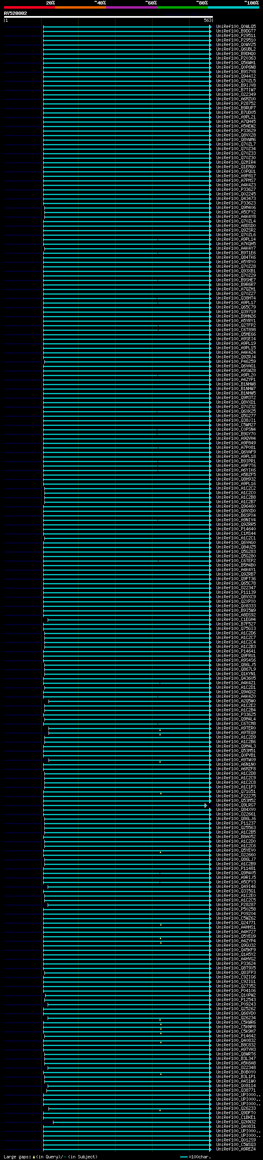The height and width of the screenshot is (1160, 263).
Task: Select the UniRef100_A1C2C2 label
Action: pyautogui.click(x=236, y=488)
